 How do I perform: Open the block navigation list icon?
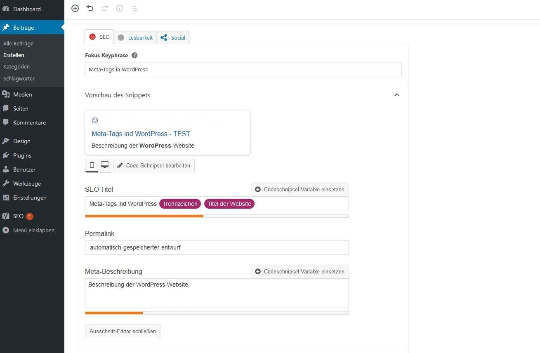click(134, 8)
